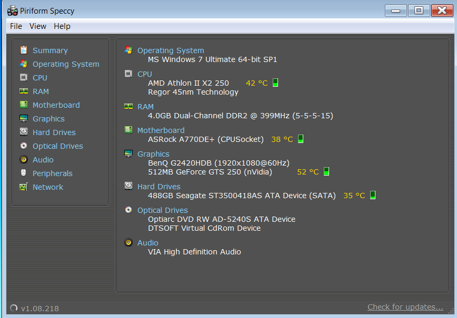Open the Help menu
The height and width of the screenshot is (318, 457).
(x=62, y=26)
